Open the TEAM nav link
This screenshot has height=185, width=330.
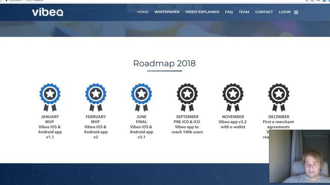244,12
